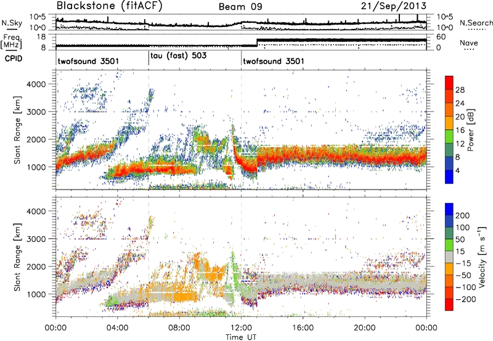The width and height of the screenshot is (493, 341).
Task: Select the "N.Sky" legend label
Action: tap(12, 23)
